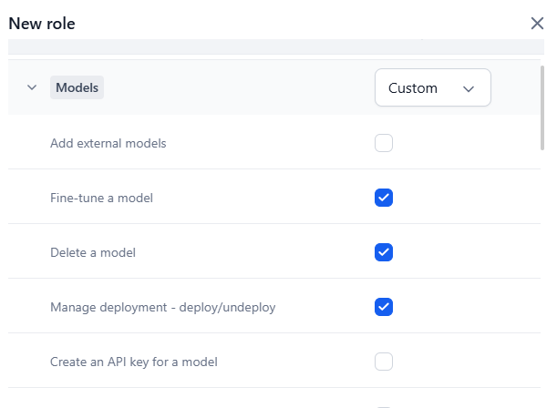Screen dimensions: 557x408
Task: Collapse the Models section chevron
Action: tap(32, 88)
